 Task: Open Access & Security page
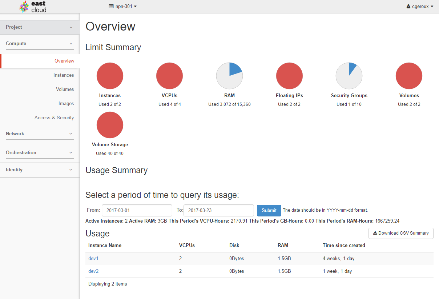pos(54,118)
